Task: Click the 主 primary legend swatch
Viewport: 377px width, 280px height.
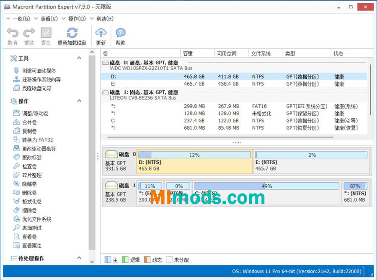Action: click(108, 260)
